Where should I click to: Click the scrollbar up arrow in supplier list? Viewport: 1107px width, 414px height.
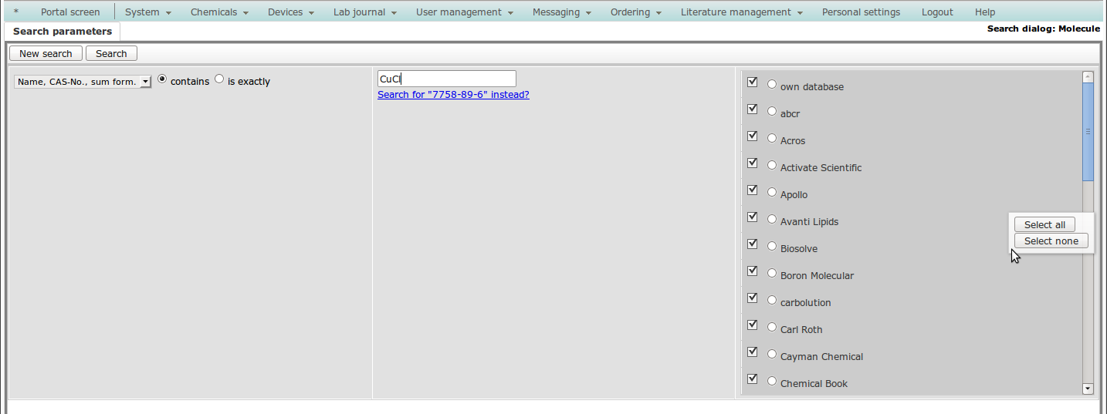point(1088,77)
